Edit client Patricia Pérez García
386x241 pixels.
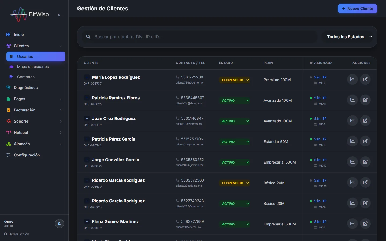pyautogui.click(x=365, y=141)
